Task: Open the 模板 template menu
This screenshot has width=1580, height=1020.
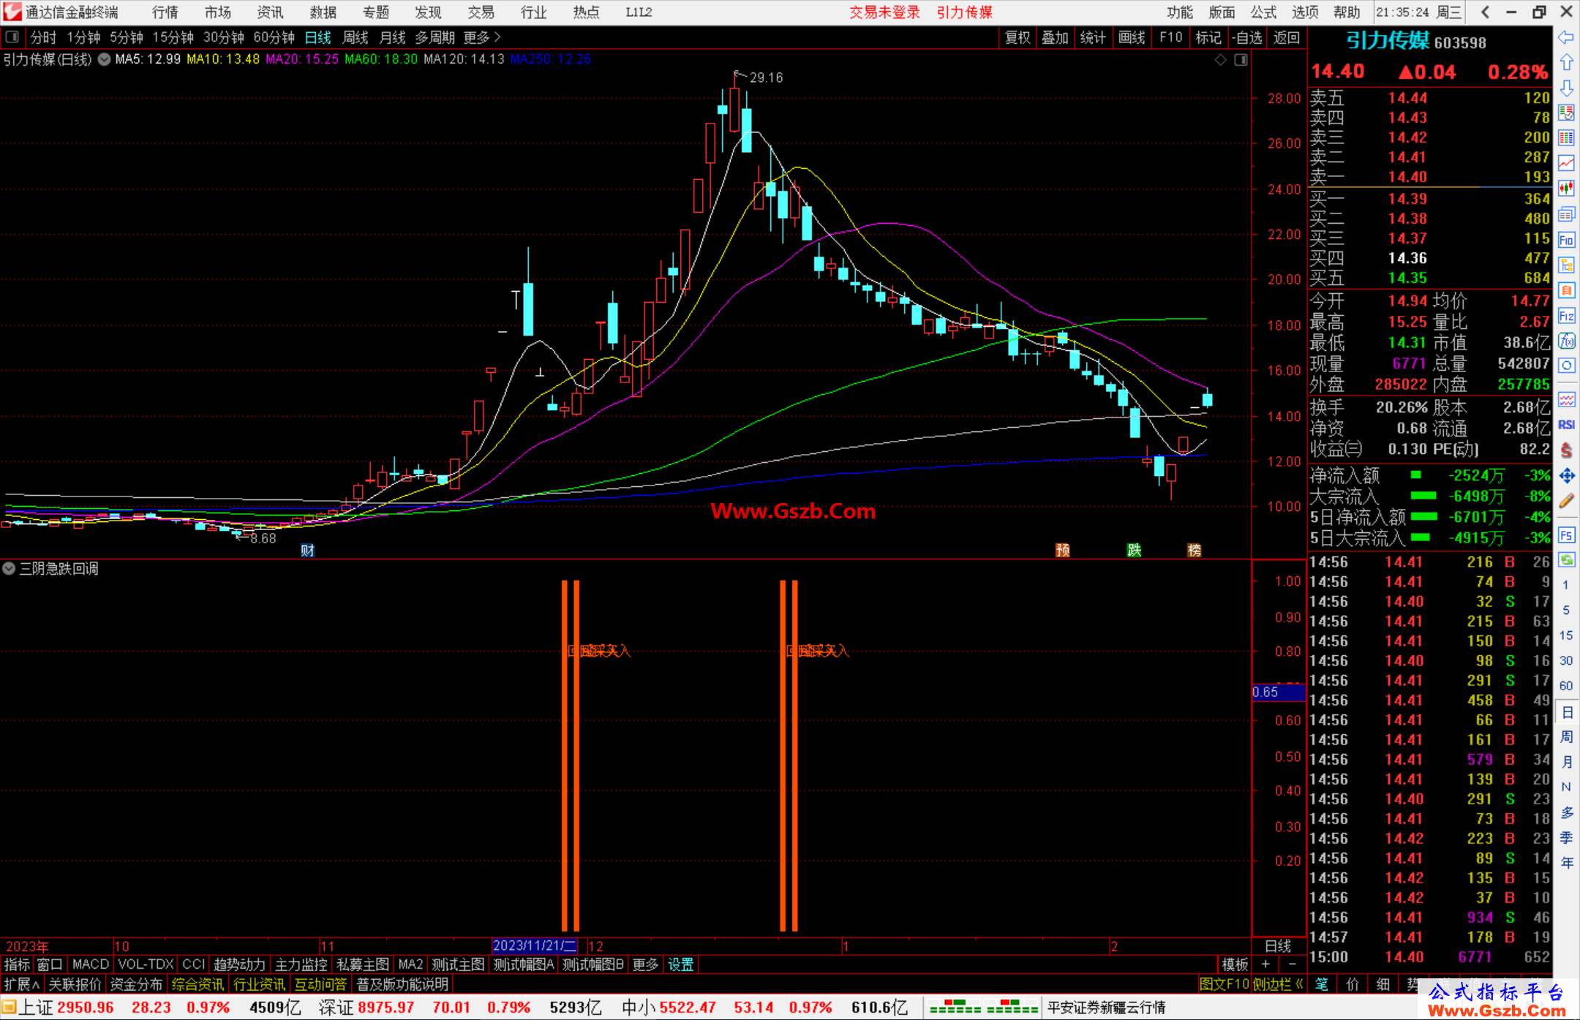Action: 1235,964
